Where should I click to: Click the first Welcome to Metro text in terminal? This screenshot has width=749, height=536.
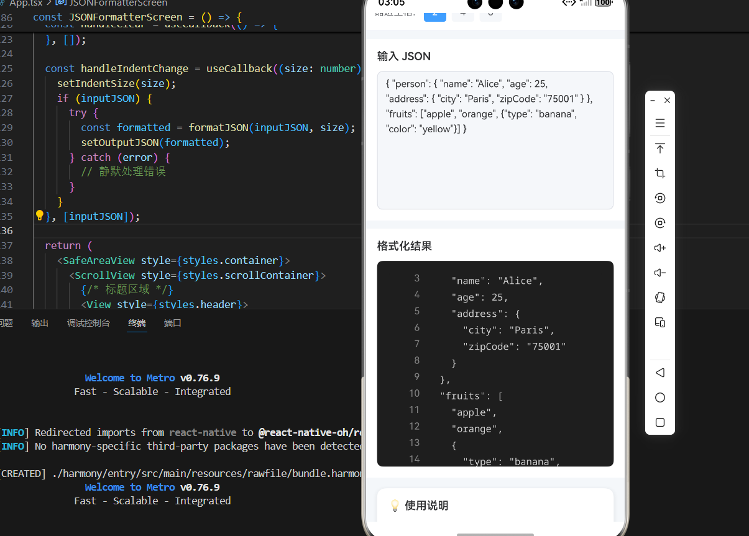(x=129, y=378)
